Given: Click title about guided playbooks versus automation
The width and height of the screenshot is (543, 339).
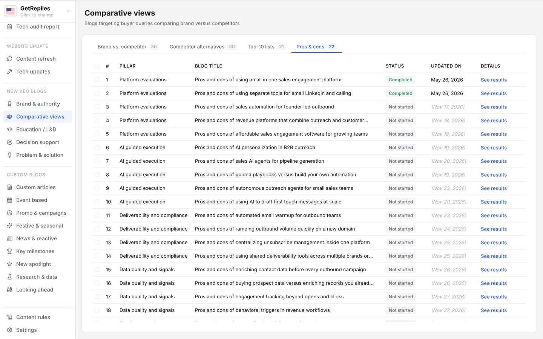Looking at the screenshot, I should (275, 175).
